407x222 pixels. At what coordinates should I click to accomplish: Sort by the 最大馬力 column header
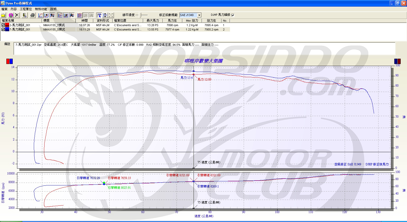pos(153,21)
